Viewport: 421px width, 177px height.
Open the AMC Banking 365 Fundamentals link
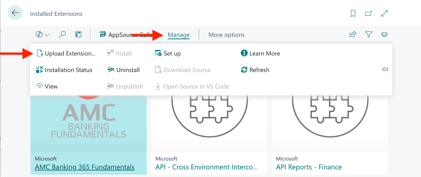click(84, 167)
